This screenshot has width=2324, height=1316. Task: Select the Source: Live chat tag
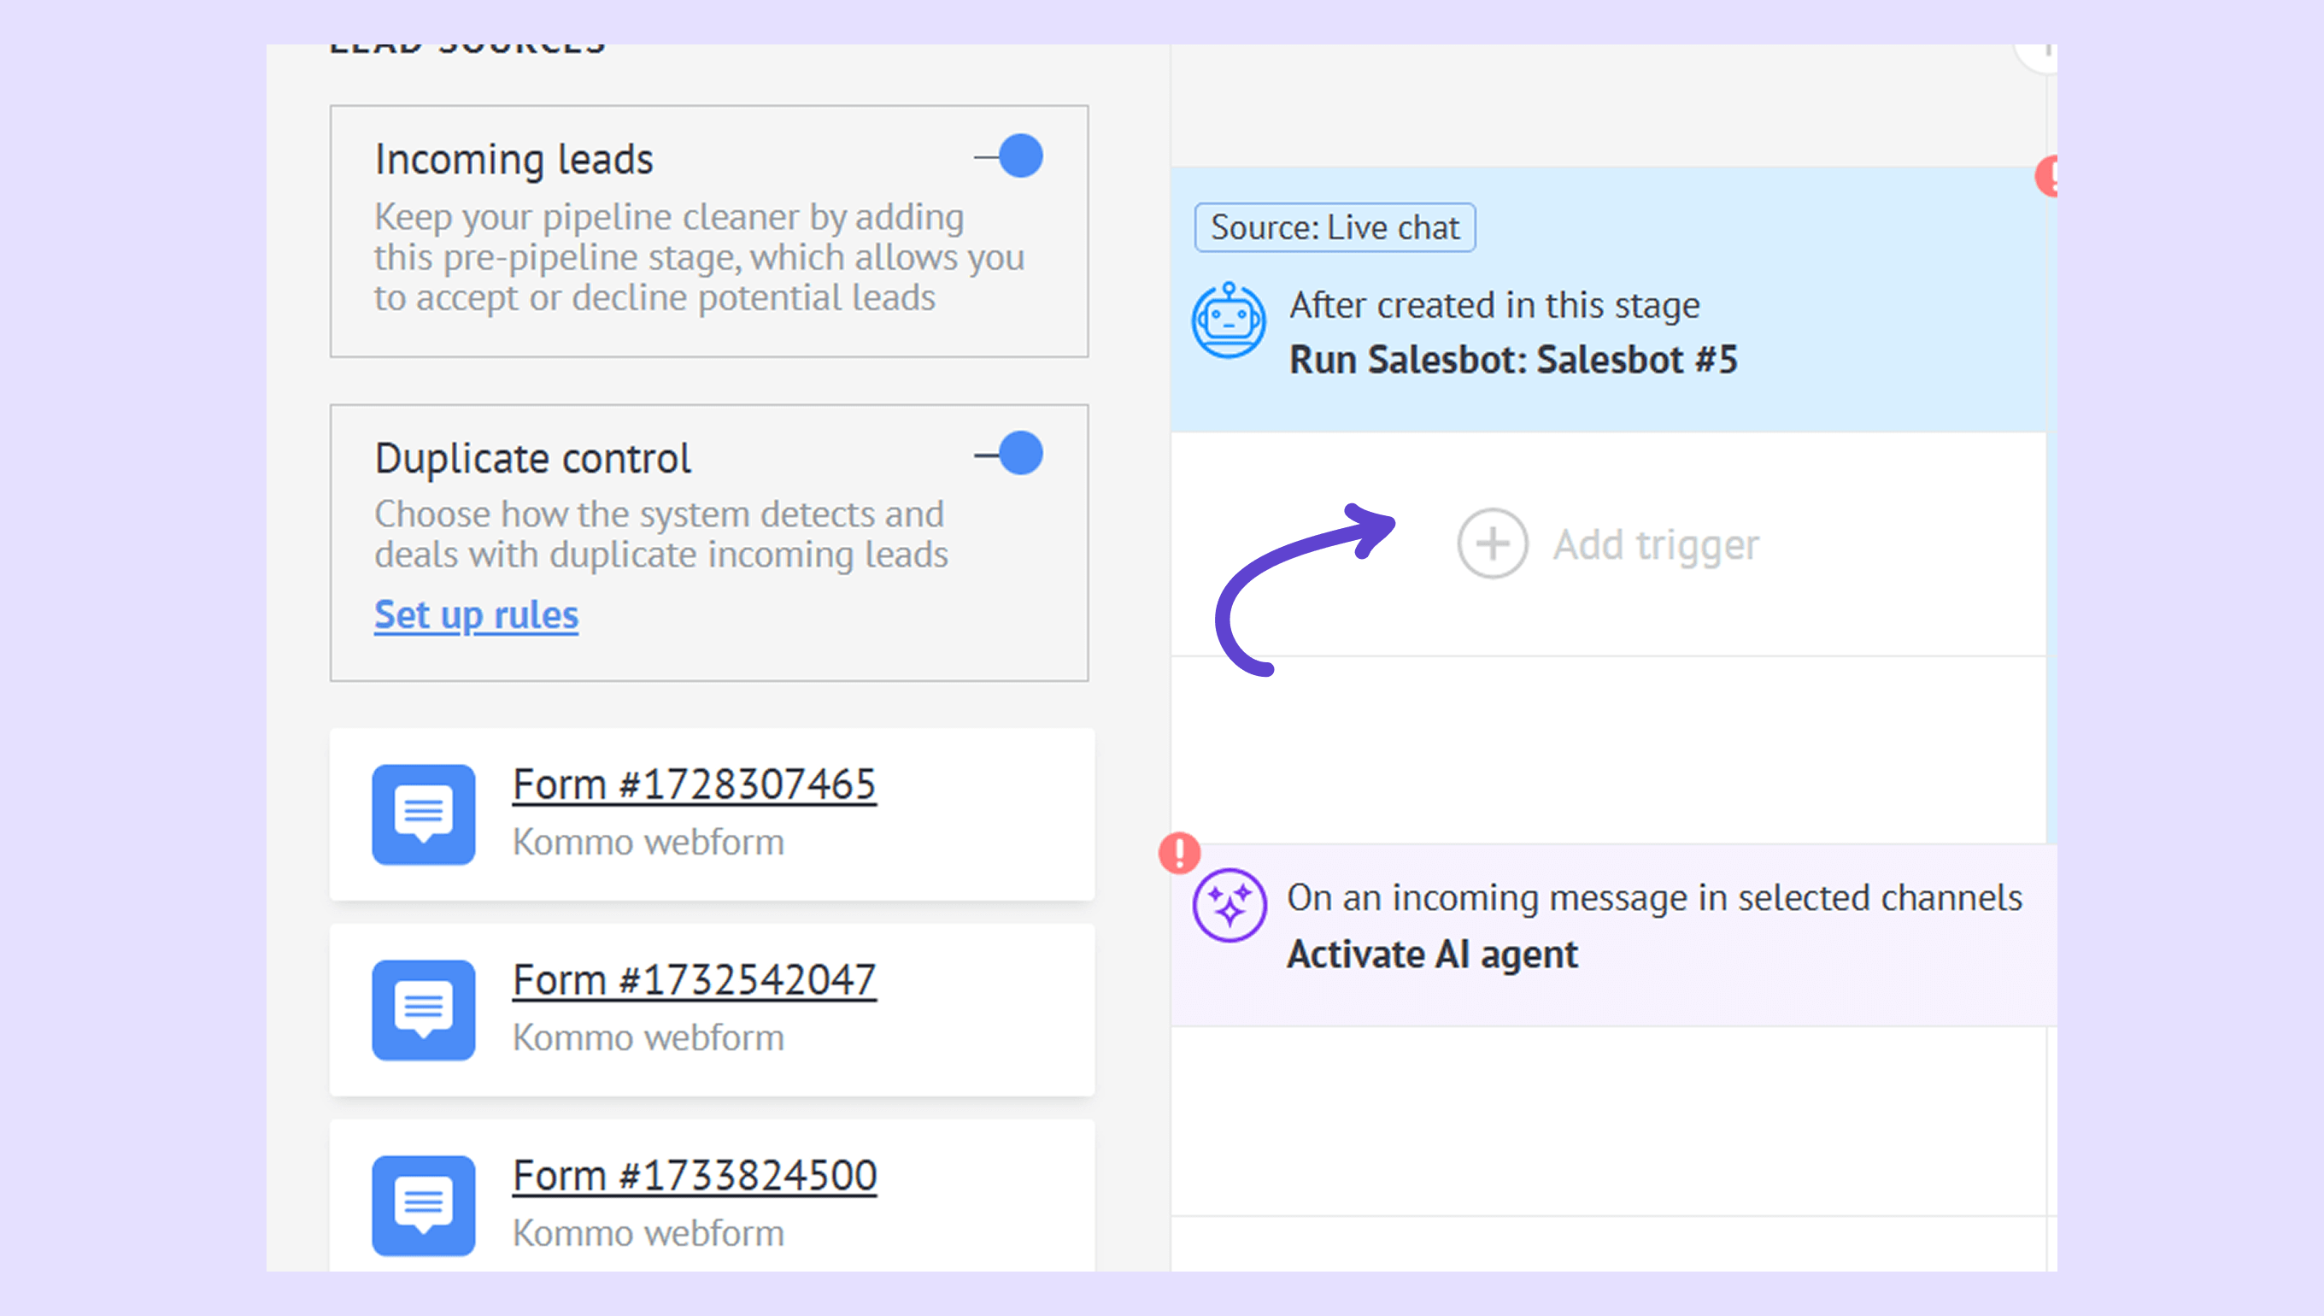[1335, 228]
